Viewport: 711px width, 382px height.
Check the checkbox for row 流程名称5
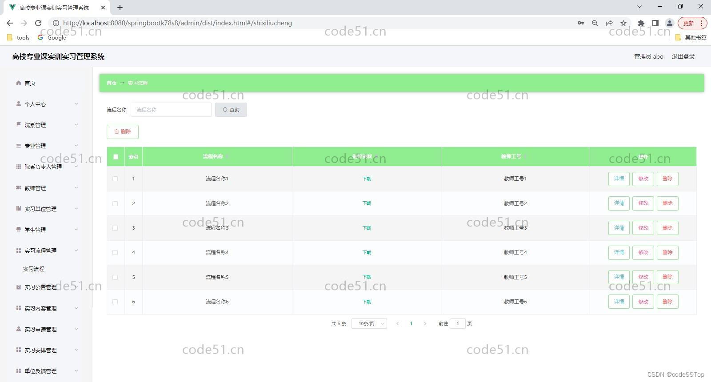coord(115,277)
